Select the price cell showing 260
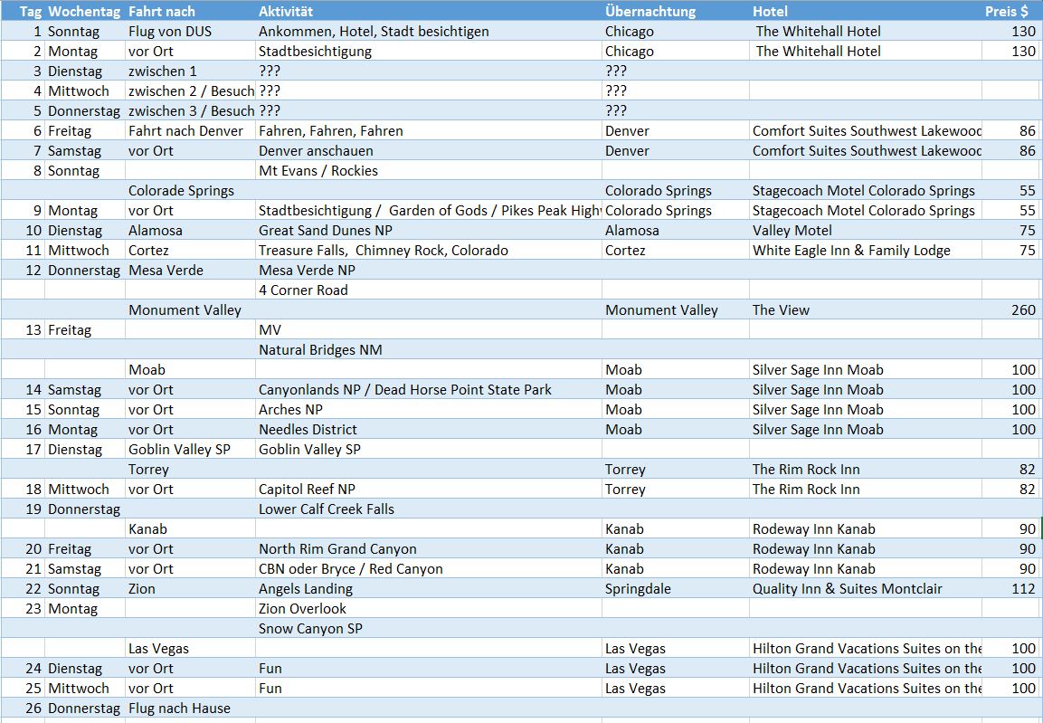Viewport: 1043px width, 723px height. pos(1023,309)
